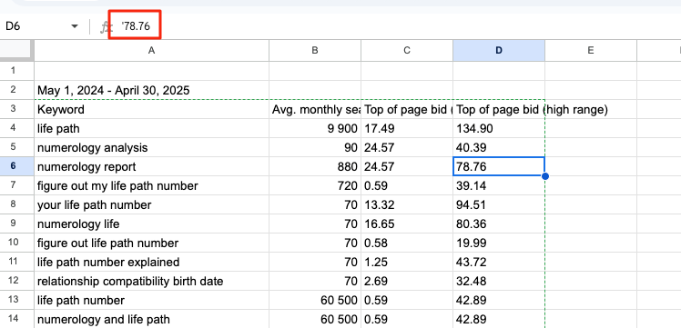Select row 13 header
Viewport: 681px width, 328px height.
point(17,300)
